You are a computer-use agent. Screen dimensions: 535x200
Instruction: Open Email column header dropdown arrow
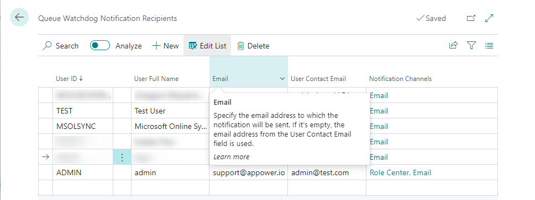click(282, 79)
